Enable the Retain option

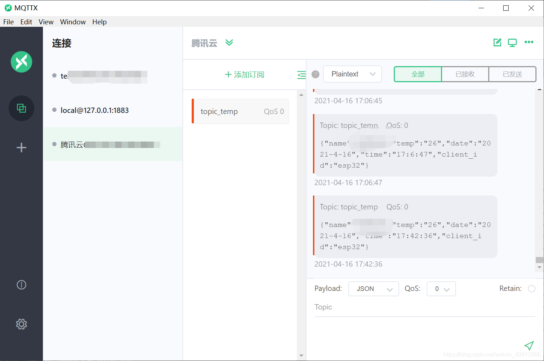pyautogui.click(x=532, y=288)
